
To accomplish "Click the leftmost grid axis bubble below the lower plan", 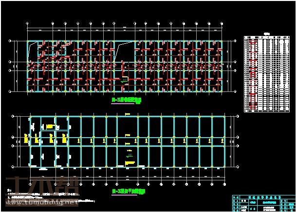I will coord(30,185).
